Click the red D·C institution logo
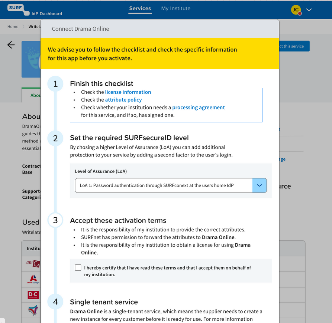The height and width of the screenshot is (323, 332). [x=33, y=295]
